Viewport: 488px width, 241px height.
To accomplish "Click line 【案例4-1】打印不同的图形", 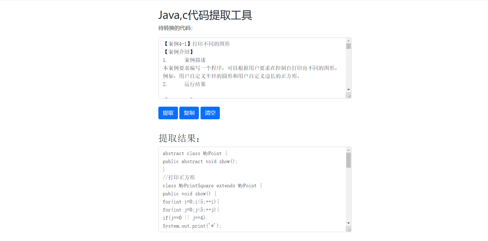I will point(196,44).
